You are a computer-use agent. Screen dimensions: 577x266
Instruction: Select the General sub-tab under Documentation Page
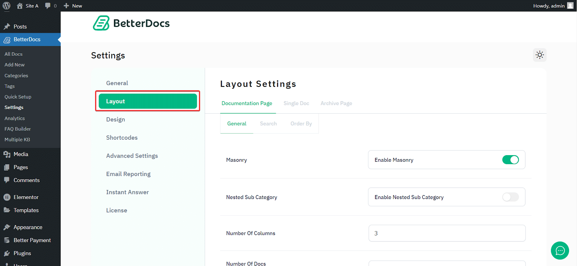[237, 123]
